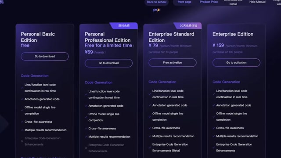Click the 30-day free trial badge on Enterprise Standard

coord(188,25)
